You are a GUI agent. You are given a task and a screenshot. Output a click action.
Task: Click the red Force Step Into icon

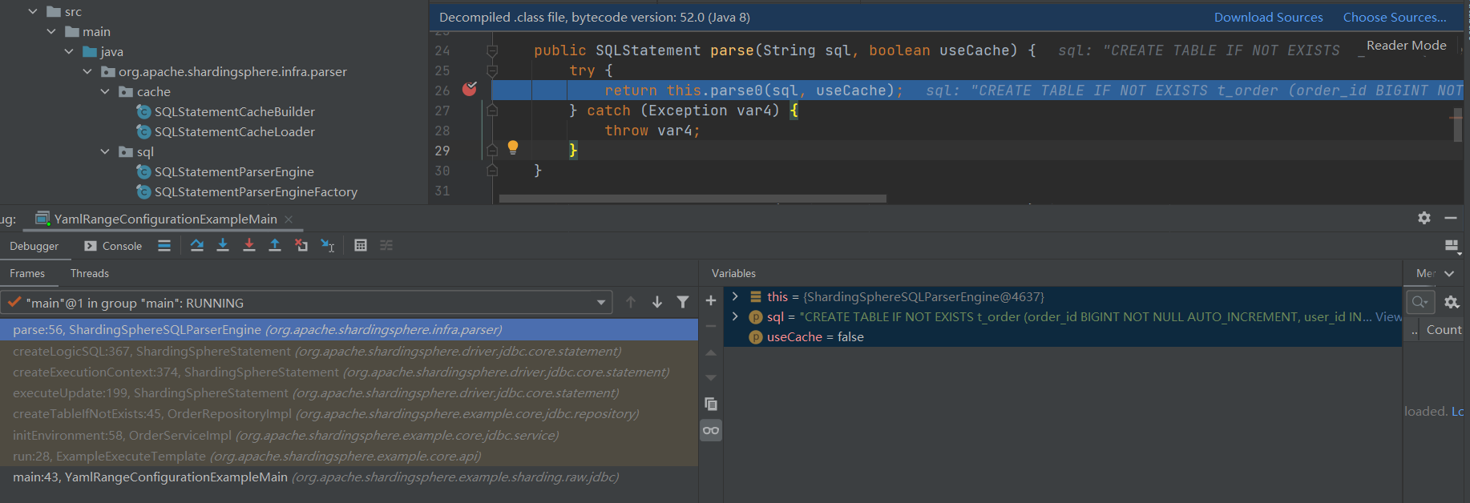point(249,246)
